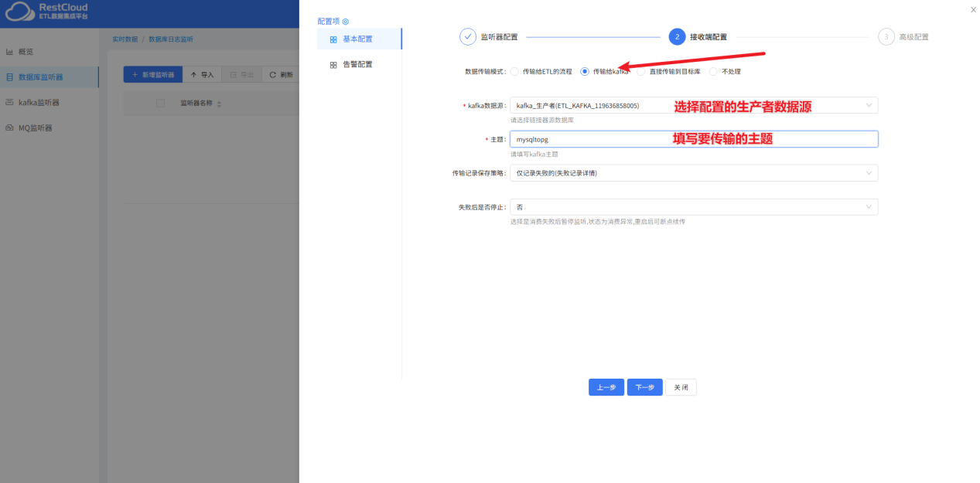Click the MQ监听器 sidebar icon
980x483 pixels.
(x=10, y=128)
